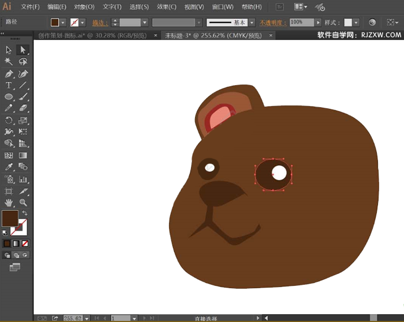Activate the Zoom magnifier tool
Screen dimensions: 404x322
point(23,202)
